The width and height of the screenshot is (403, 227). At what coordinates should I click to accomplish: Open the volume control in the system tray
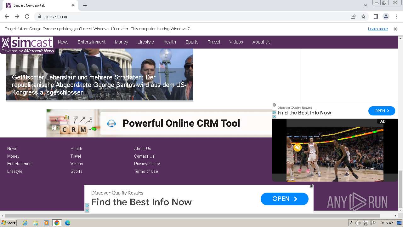[358, 223]
